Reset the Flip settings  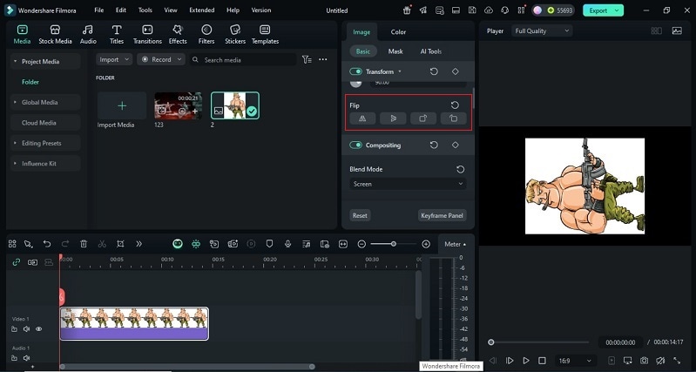pos(455,105)
